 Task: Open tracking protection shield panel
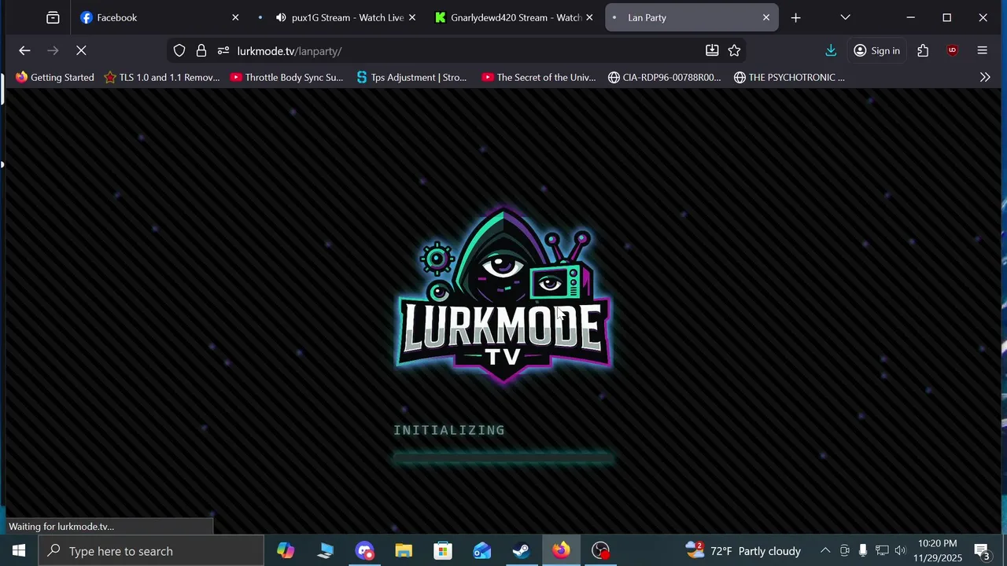point(179,50)
